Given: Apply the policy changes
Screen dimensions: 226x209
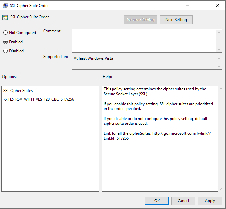Looking at the screenshot, I should [210, 201].
